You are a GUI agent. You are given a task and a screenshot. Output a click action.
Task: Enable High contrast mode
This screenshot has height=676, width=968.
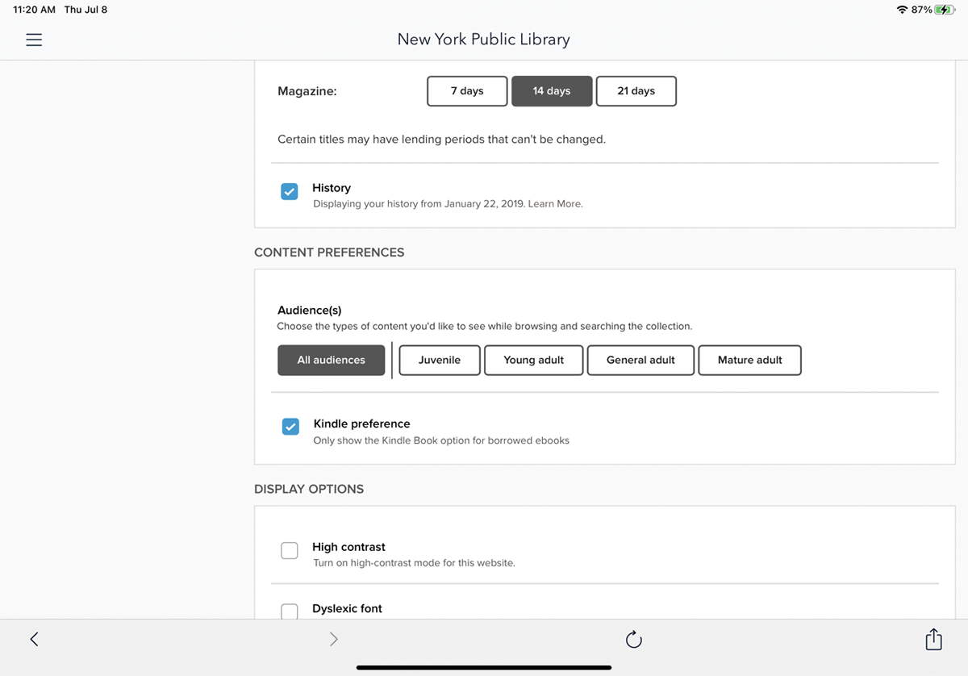pos(289,550)
